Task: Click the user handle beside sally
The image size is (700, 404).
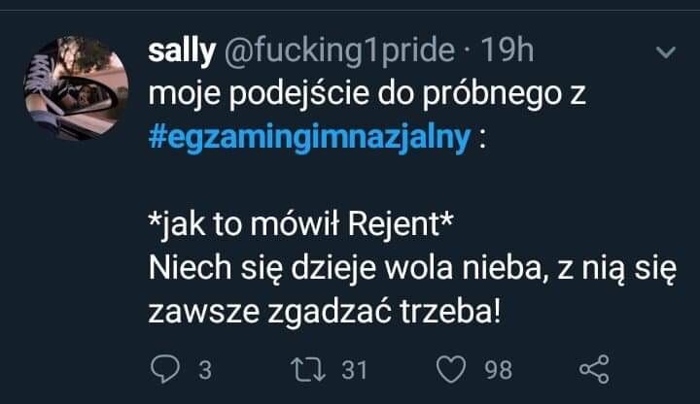Action: point(344,50)
